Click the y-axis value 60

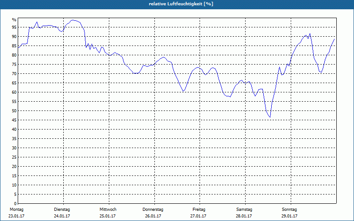[x=14, y=92]
